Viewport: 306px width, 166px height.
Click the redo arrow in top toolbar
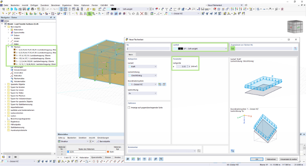[x=54, y=9]
